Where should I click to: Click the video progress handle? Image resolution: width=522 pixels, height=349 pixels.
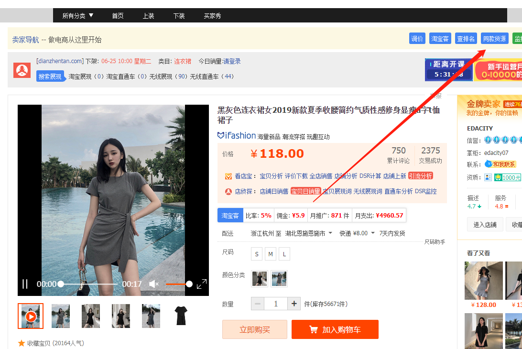(61, 284)
